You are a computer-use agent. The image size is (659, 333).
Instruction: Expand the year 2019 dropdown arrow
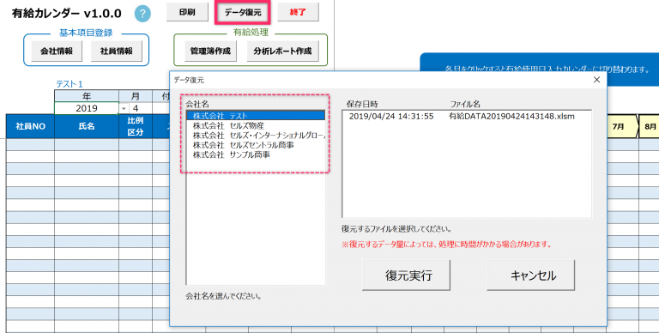point(124,108)
